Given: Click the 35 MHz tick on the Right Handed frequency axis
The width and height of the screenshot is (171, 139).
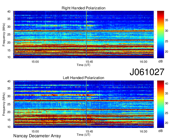Looking at the screenshot, I should pyautogui.click(x=9, y=19).
